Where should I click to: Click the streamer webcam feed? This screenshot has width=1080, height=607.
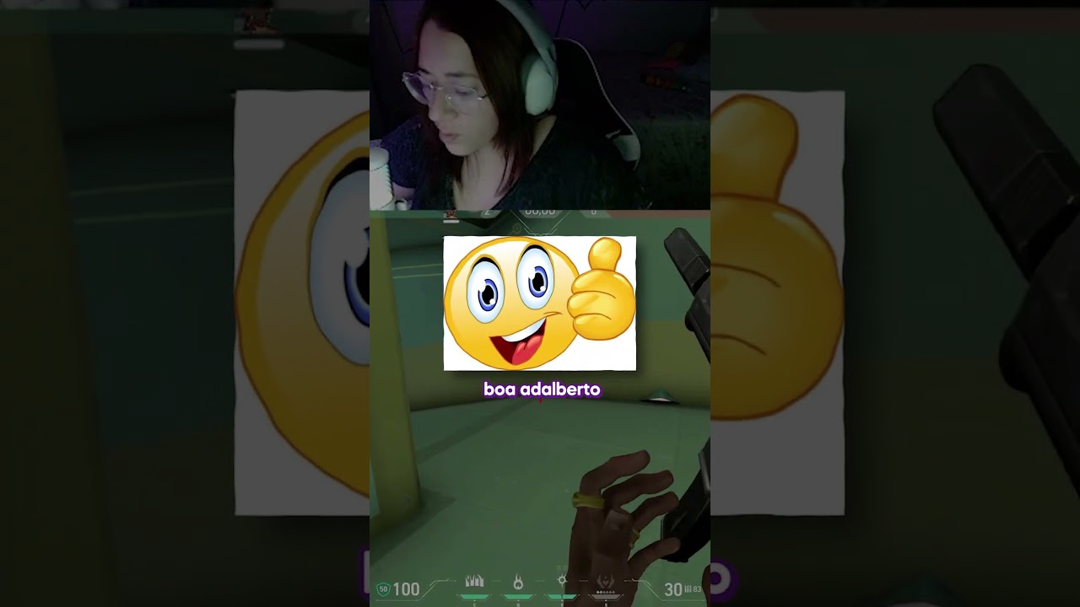tap(540, 105)
